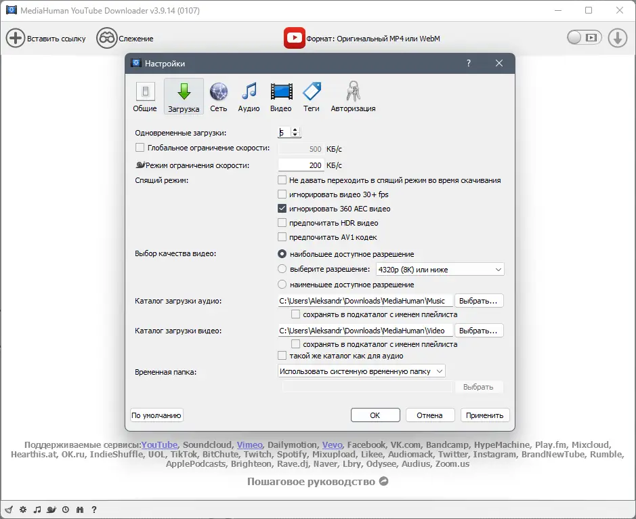Open the Авторизация settings section

[352, 95]
